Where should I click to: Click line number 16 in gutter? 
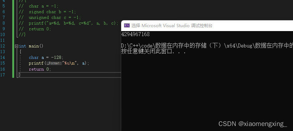tap(2, 69)
